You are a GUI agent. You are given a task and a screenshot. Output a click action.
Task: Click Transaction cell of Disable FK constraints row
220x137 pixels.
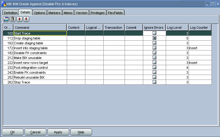114,53
